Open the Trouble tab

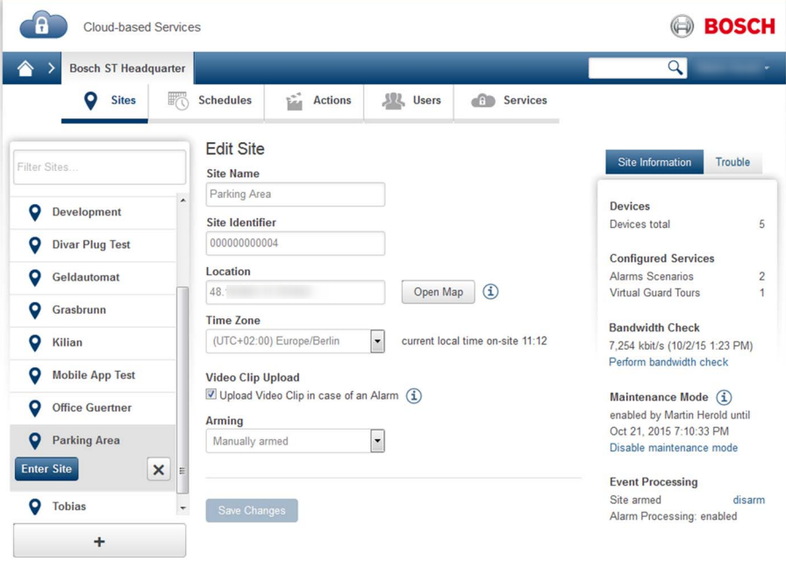click(732, 162)
